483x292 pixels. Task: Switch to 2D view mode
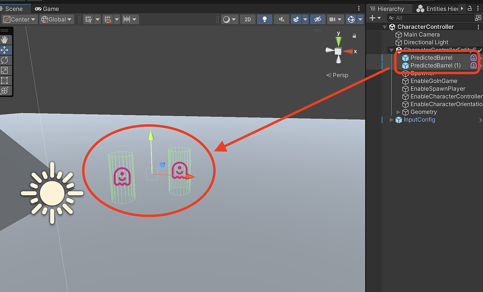(248, 19)
